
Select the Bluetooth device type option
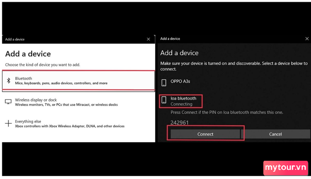79,81
